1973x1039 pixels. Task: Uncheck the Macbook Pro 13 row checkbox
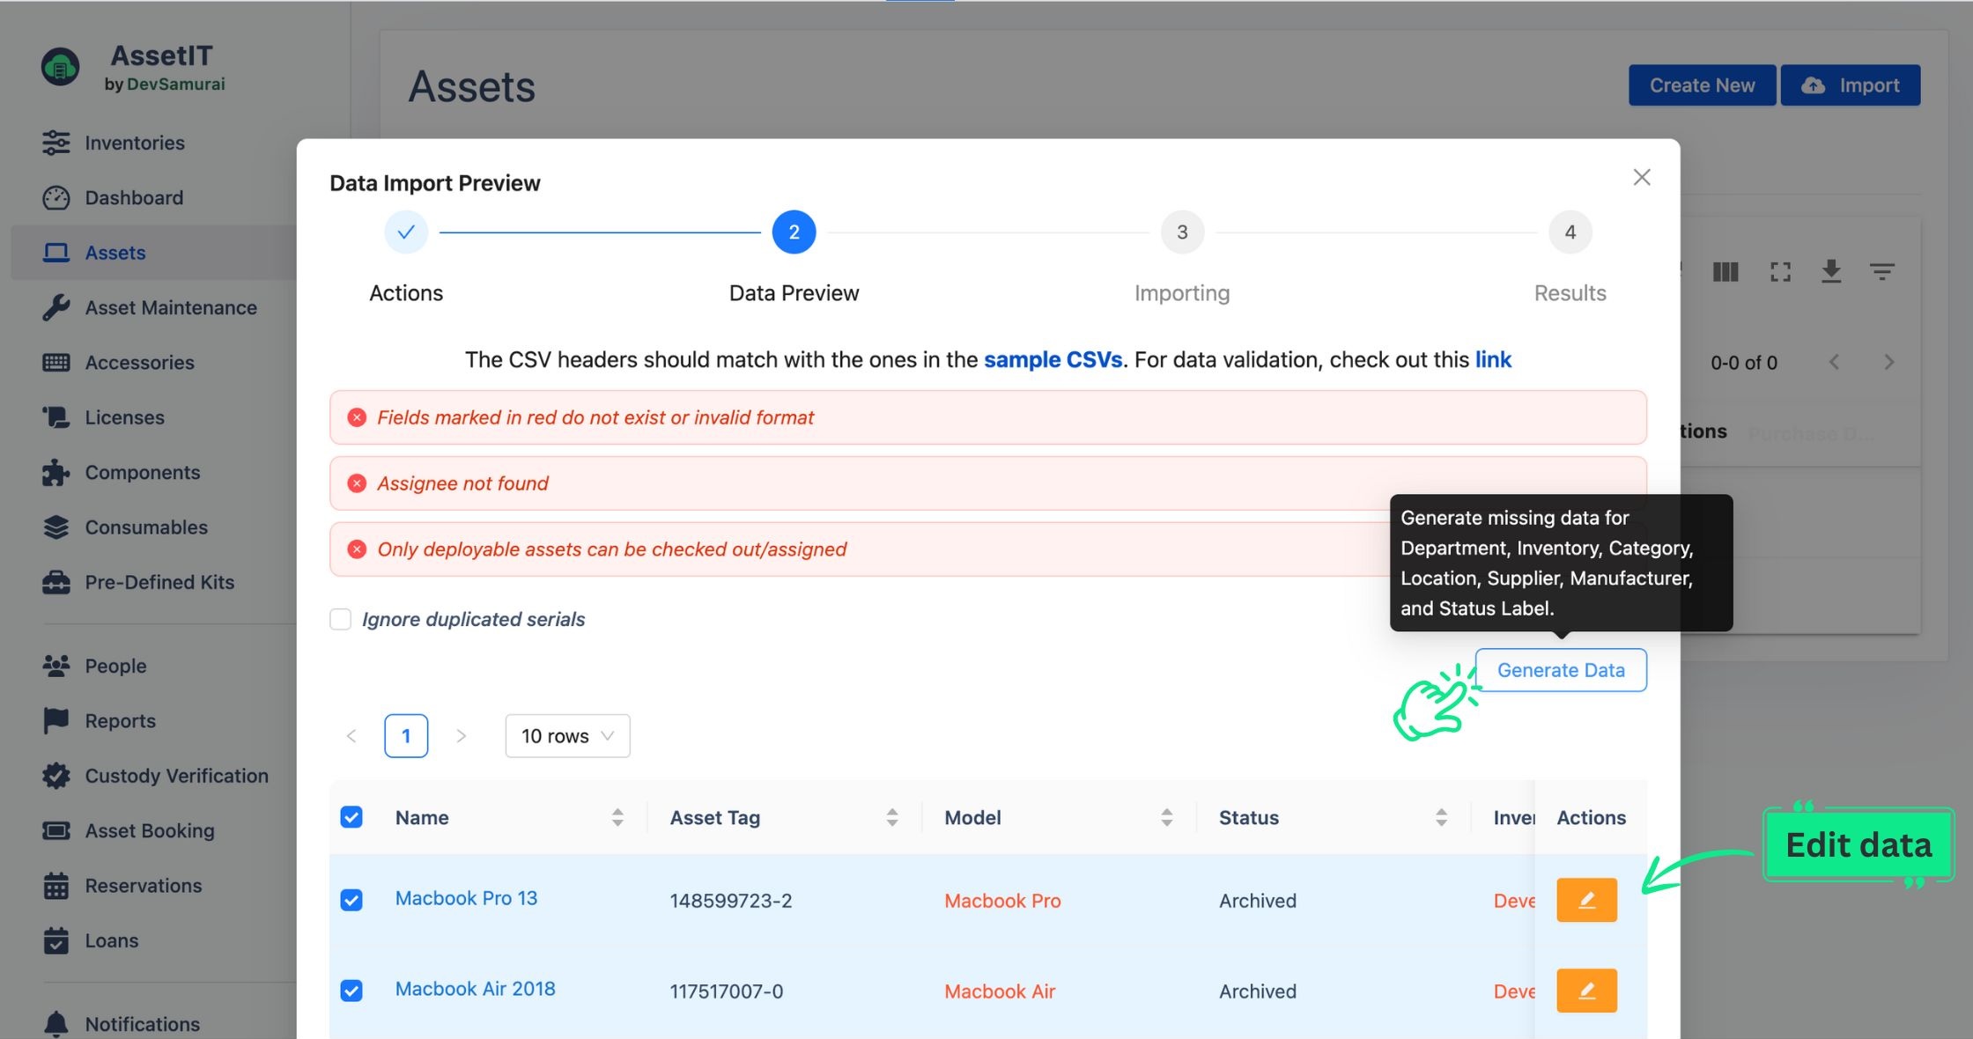[x=351, y=899]
